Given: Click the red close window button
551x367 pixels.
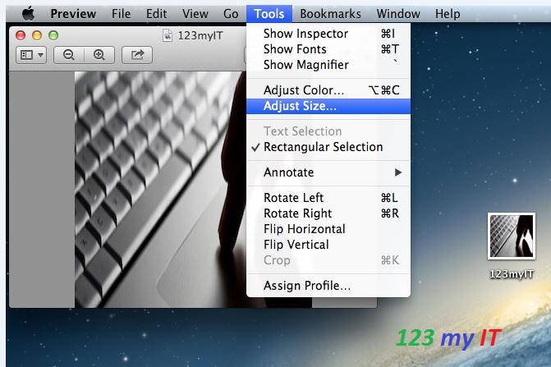Looking at the screenshot, I should click(21, 35).
